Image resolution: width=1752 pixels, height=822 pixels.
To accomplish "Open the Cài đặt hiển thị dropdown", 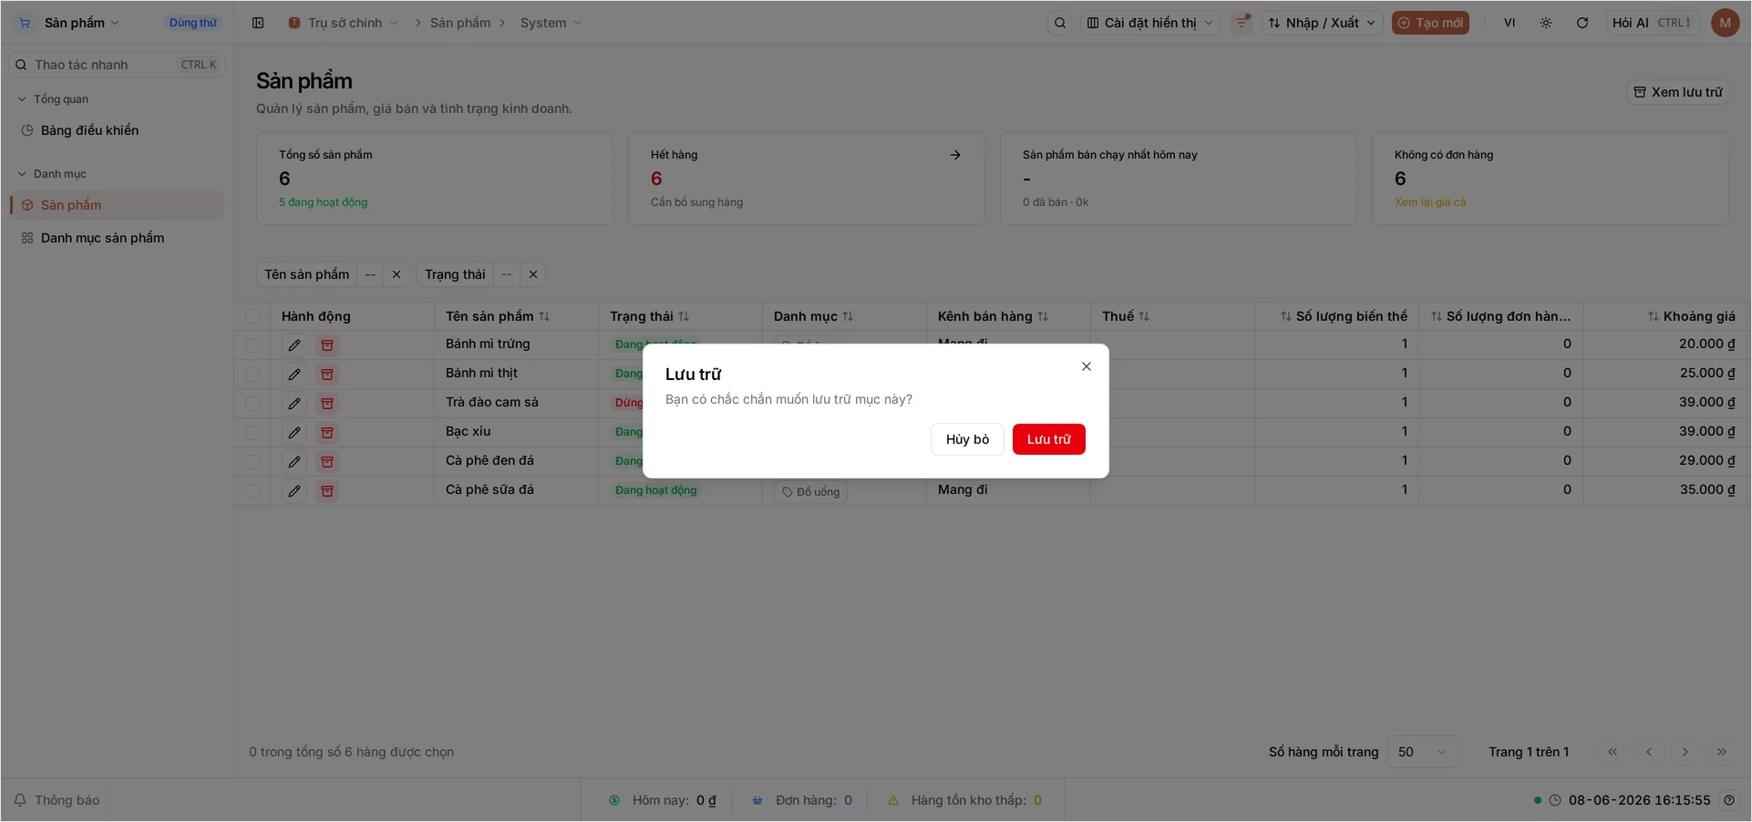I will point(1150,23).
